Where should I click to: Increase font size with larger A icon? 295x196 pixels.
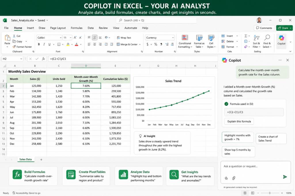coord(75,38)
